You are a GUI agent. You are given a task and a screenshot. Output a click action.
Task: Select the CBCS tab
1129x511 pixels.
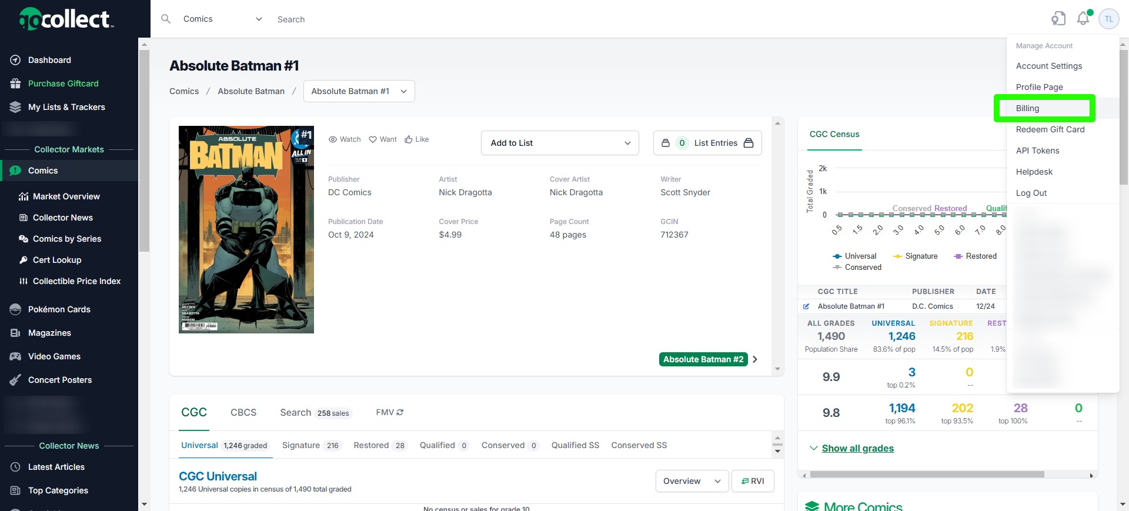pos(243,412)
